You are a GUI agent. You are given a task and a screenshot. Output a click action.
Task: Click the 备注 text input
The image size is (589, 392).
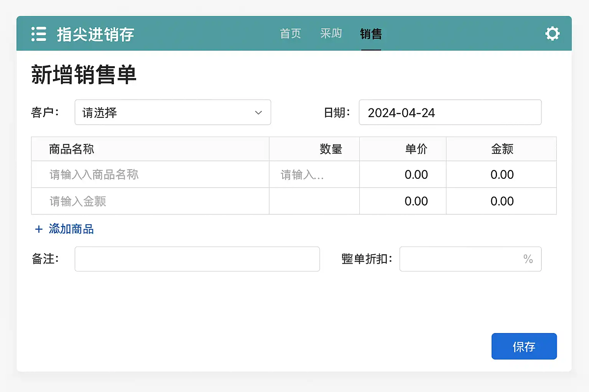197,259
